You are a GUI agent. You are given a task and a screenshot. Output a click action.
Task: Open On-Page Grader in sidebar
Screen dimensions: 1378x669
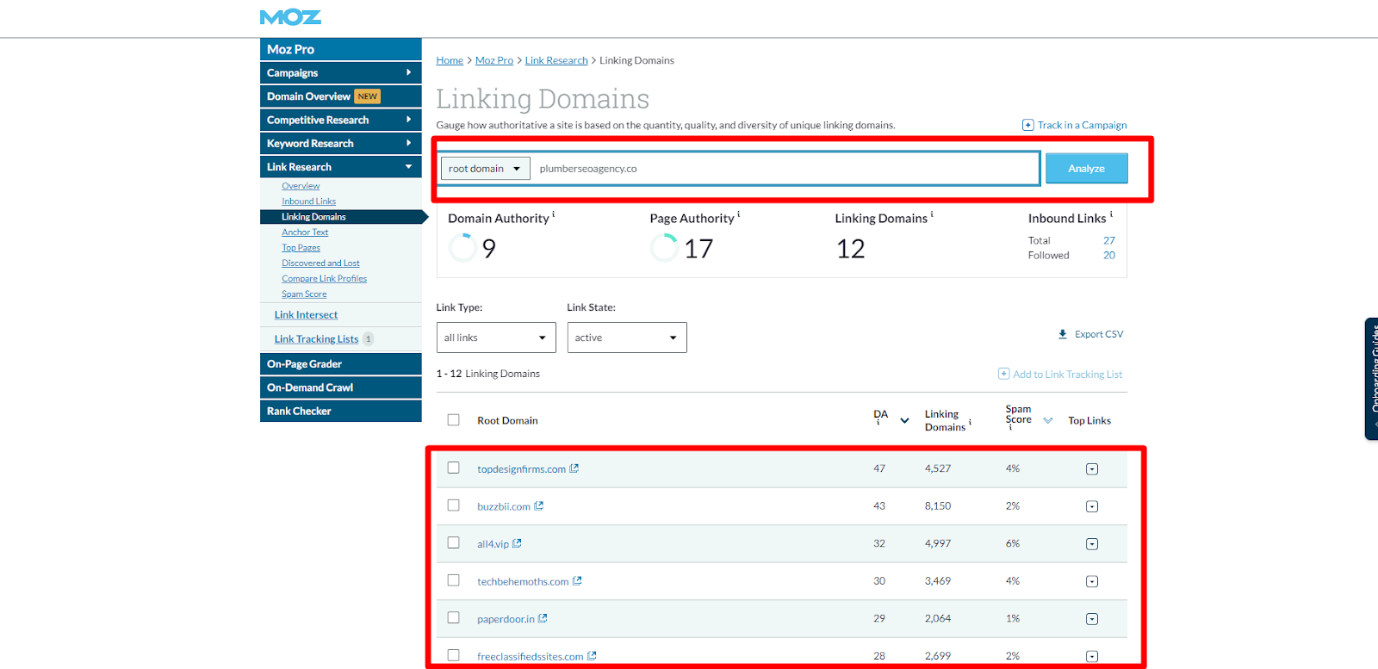(341, 364)
